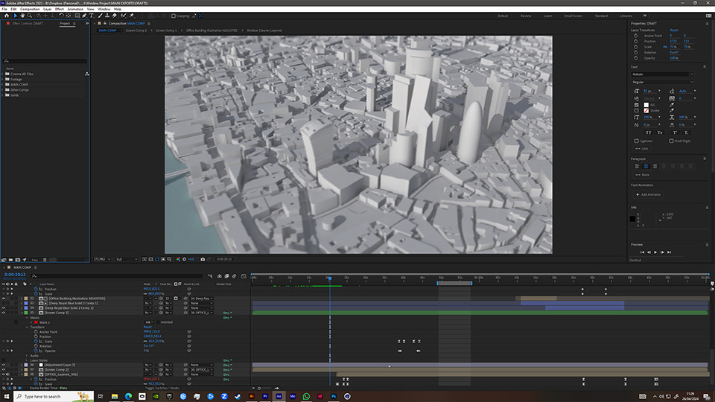715x402 pixels.
Task: Toggle the Snapping checkbox
Action: (174, 16)
